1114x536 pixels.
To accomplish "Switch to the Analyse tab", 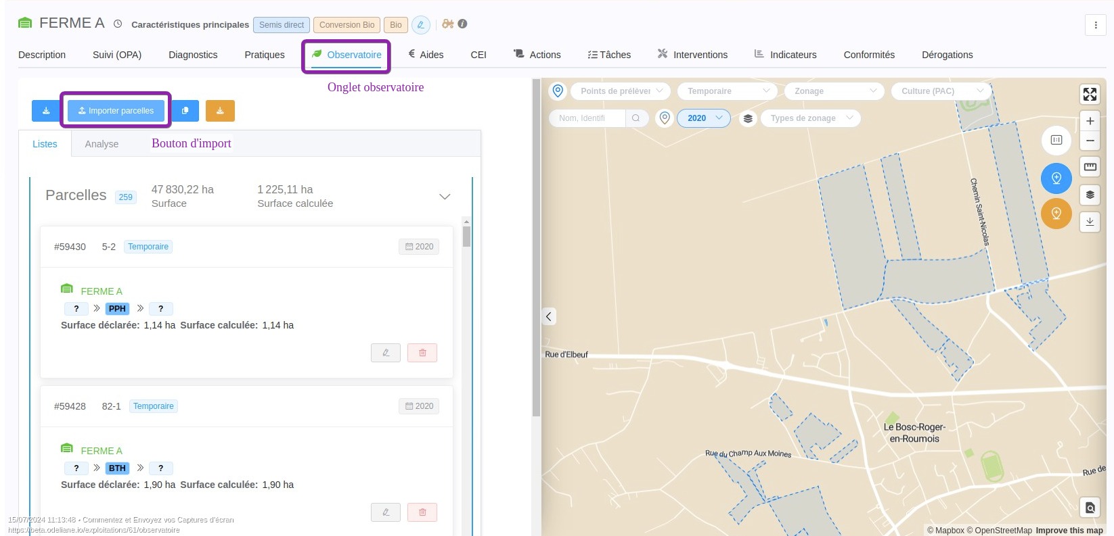I will 102,144.
